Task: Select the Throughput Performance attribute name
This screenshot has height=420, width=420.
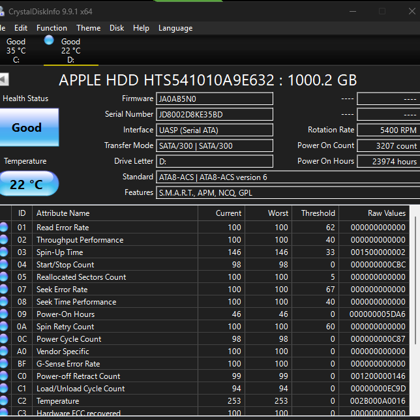Action: click(80, 240)
